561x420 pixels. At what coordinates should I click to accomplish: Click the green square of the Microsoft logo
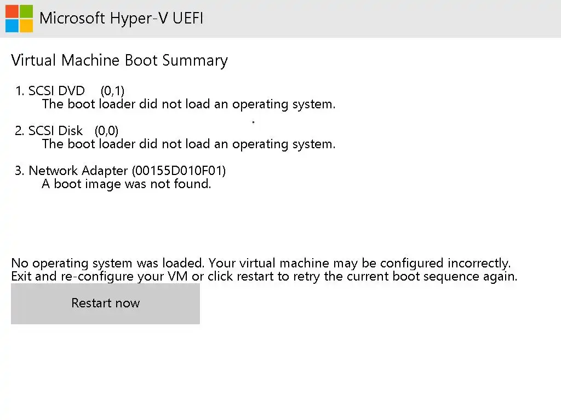tap(26, 11)
